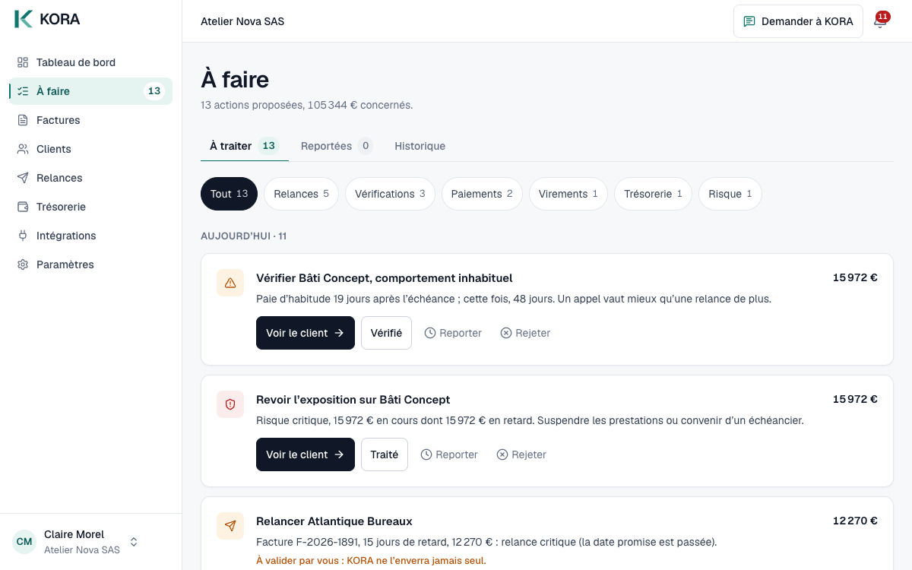Click the Tableau de bord grid icon
The width and height of the screenshot is (912, 570).
23,62
